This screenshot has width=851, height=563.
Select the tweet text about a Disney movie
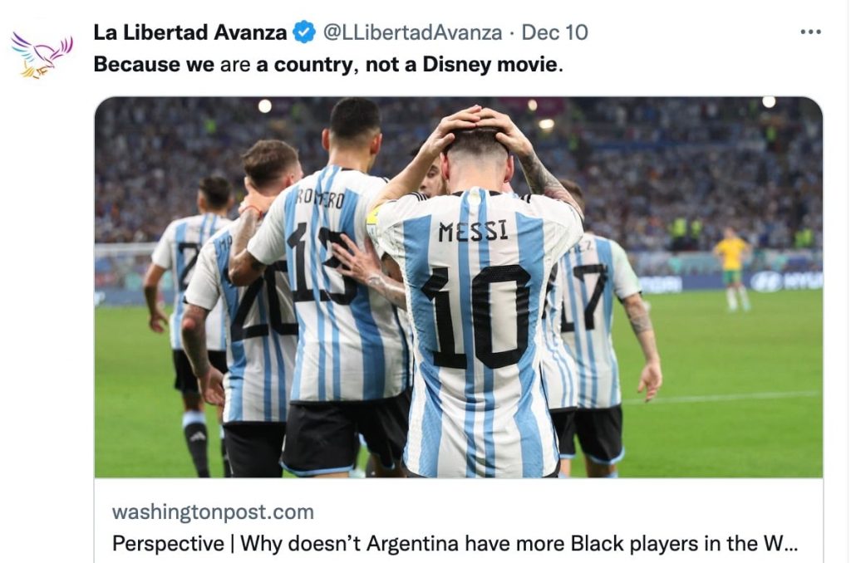tap(328, 64)
